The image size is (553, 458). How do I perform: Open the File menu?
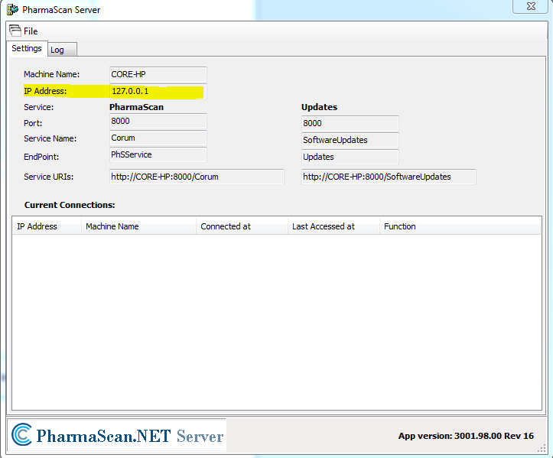point(31,31)
